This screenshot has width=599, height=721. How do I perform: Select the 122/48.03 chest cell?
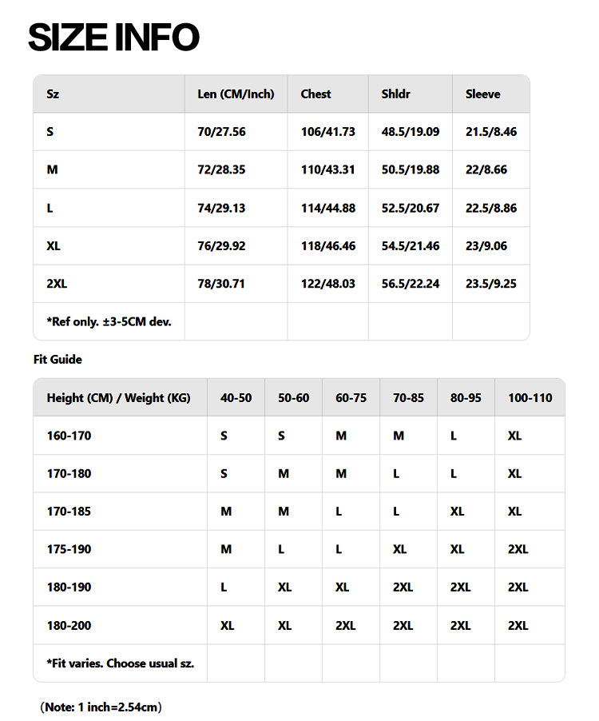pyautogui.click(x=327, y=284)
